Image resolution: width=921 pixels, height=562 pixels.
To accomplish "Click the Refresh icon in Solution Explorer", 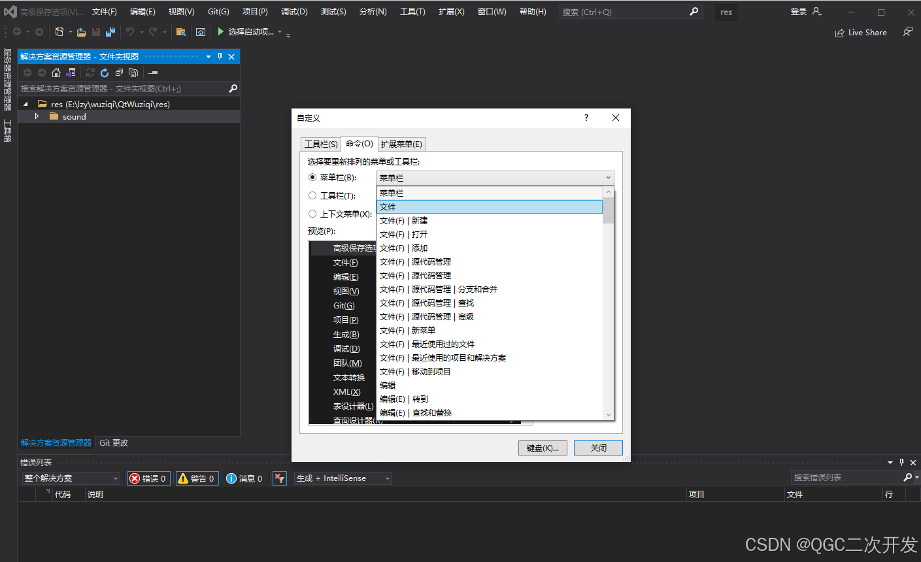I will [105, 72].
